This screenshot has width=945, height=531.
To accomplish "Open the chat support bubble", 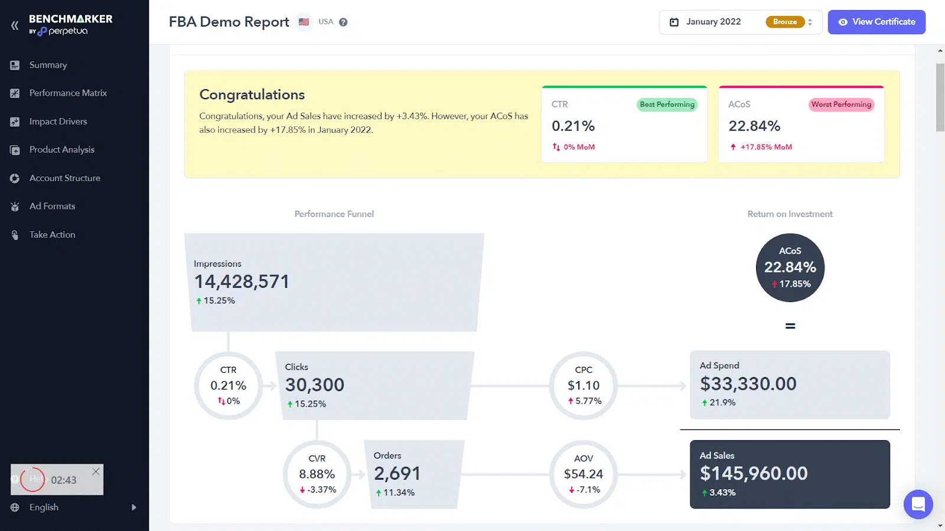I will [x=918, y=504].
